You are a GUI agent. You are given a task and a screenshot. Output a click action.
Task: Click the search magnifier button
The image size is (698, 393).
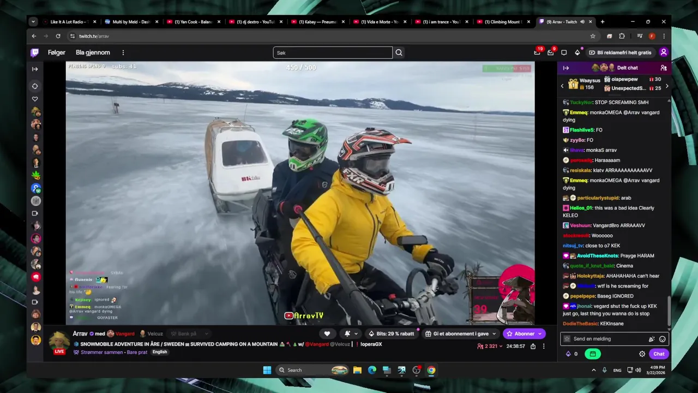pyautogui.click(x=399, y=52)
